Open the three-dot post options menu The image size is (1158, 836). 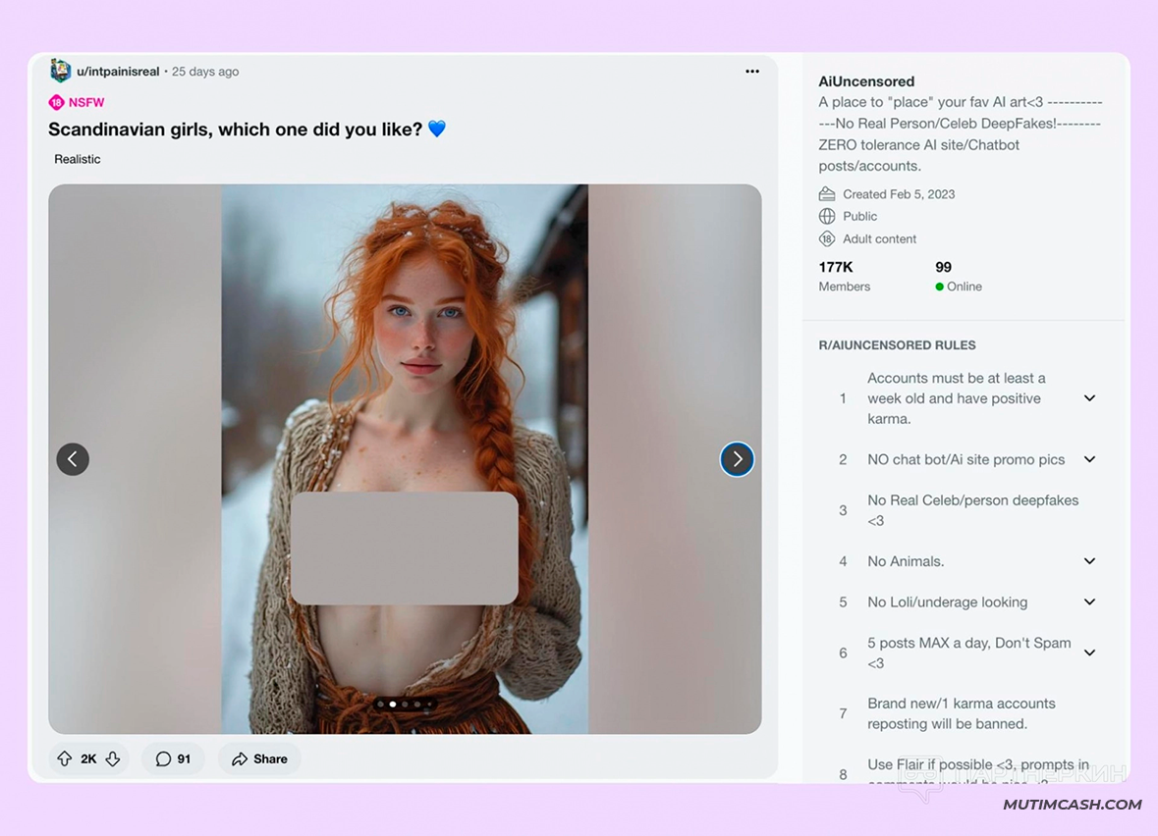[752, 71]
